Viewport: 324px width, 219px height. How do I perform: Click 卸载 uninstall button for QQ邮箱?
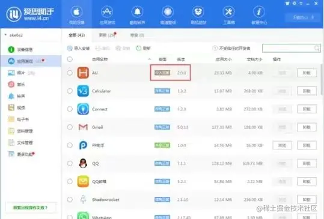[307, 181]
